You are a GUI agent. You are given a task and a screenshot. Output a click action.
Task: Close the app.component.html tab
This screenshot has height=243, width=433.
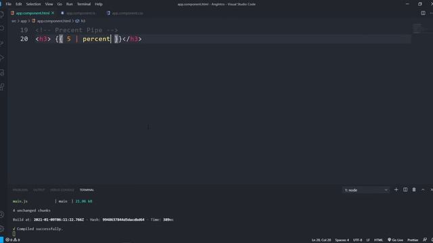point(53,13)
